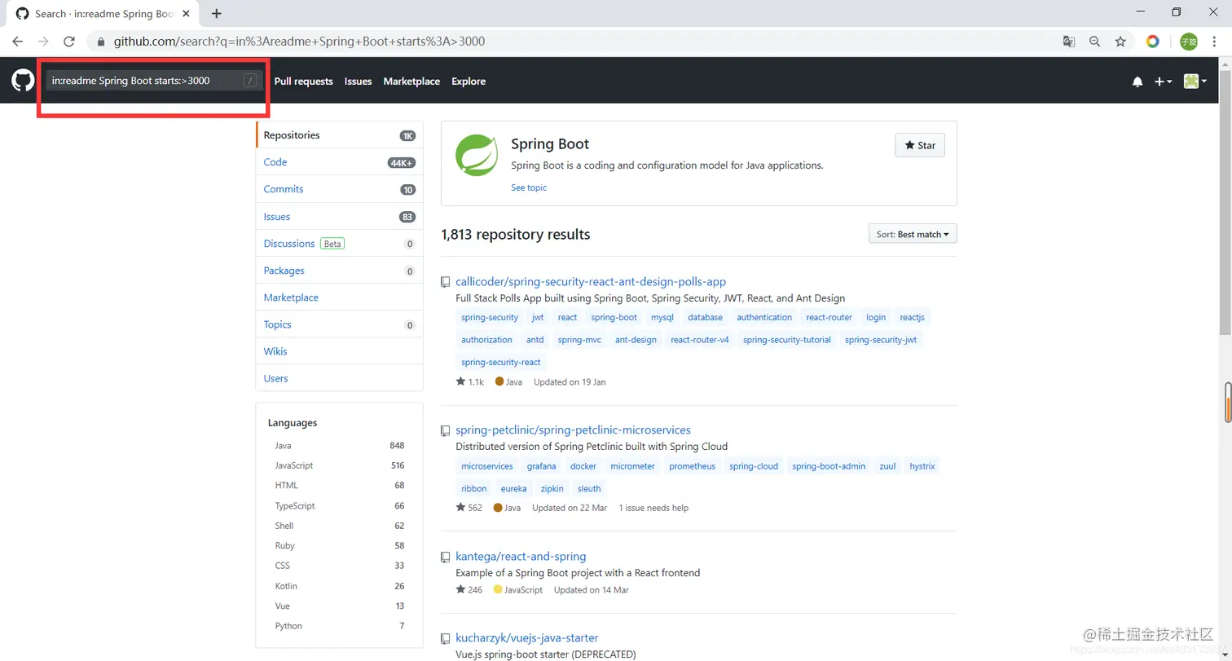Open the browser zoom magnifier icon

click(1094, 41)
